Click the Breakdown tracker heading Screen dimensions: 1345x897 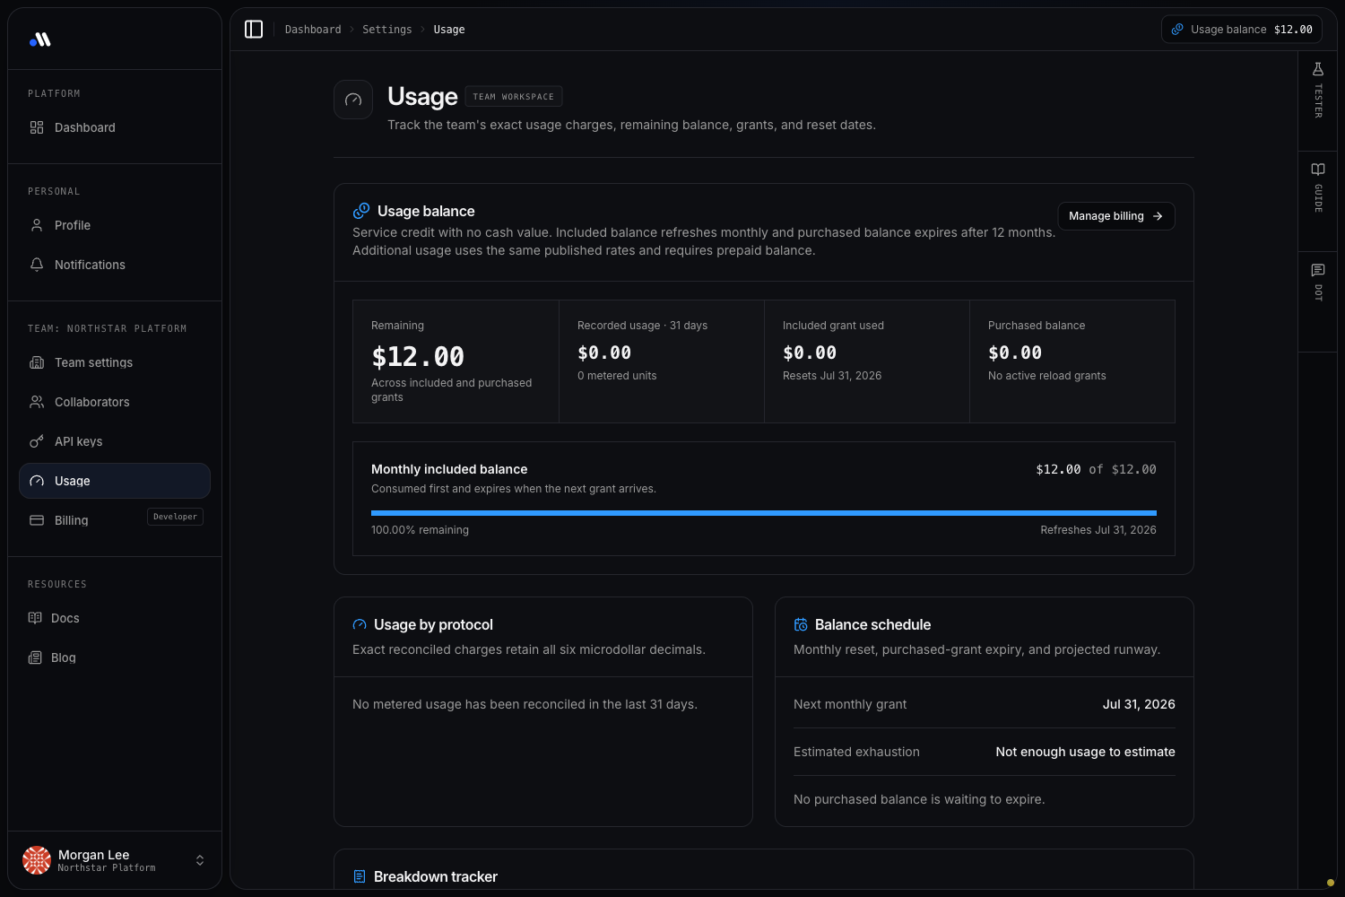pos(436,876)
